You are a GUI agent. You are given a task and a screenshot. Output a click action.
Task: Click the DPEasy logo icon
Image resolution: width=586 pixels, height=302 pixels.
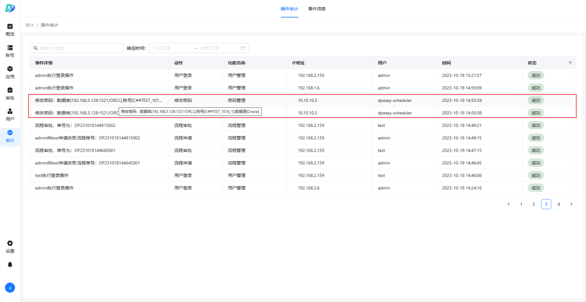10,8
